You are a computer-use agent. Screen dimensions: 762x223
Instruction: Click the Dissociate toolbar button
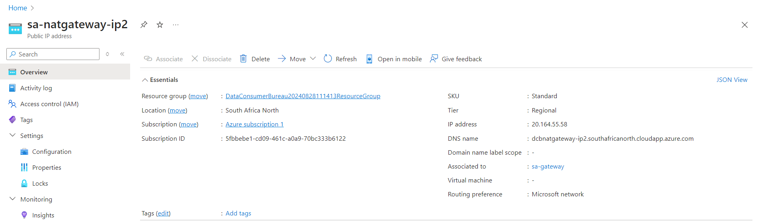211,59
